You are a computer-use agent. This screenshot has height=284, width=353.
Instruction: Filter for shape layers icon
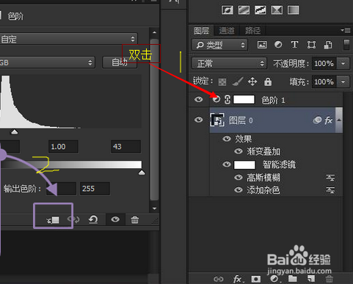(x=311, y=45)
